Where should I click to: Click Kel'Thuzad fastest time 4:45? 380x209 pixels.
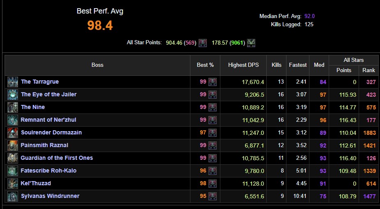[301, 183]
